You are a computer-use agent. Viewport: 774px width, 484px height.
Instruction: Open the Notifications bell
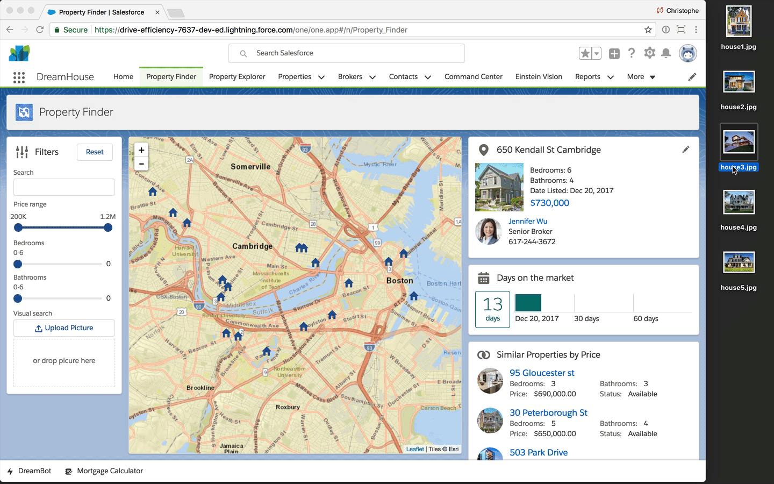[666, 53]
